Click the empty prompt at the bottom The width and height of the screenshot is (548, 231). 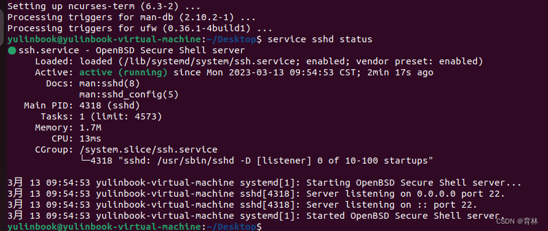click(x=135, y=227)
